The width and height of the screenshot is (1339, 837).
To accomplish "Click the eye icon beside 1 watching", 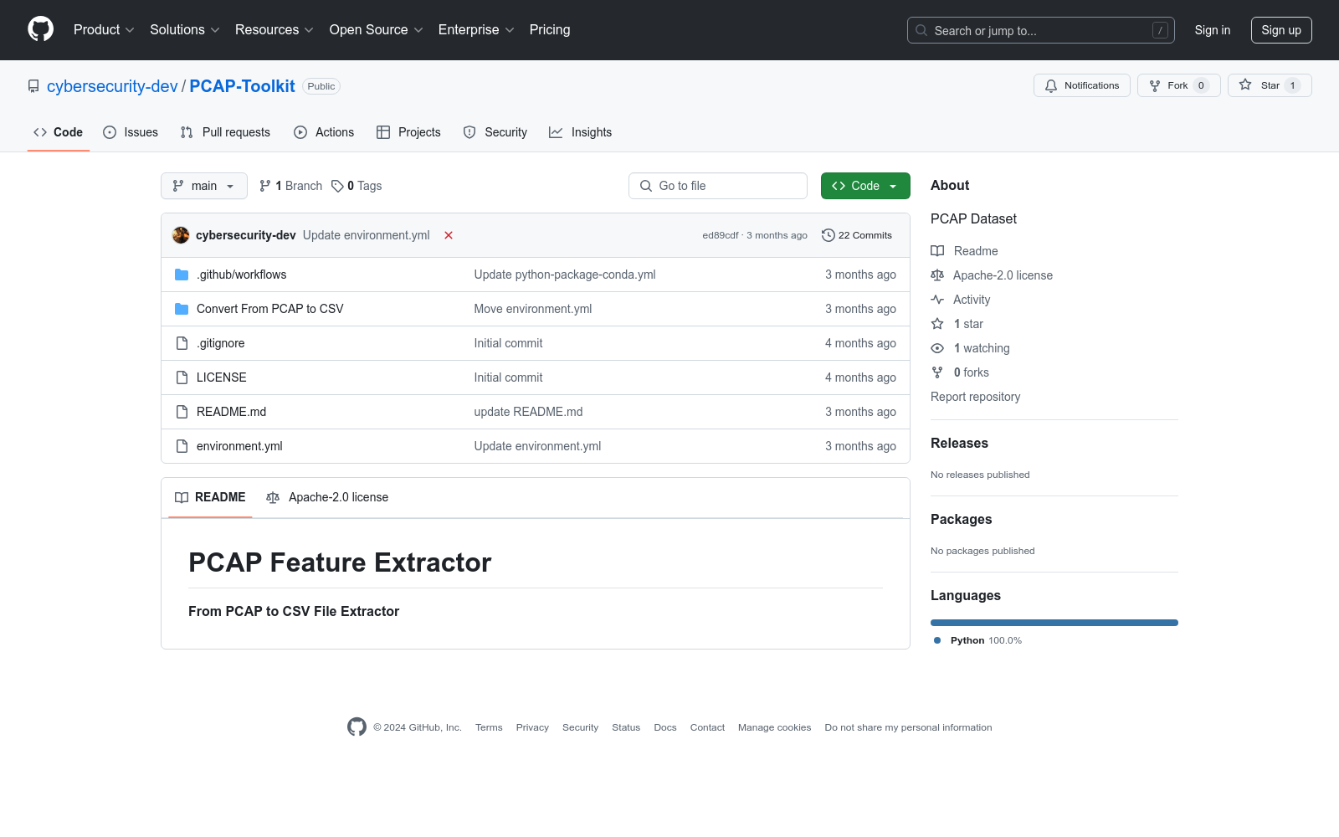I will (x=937, y=348).
